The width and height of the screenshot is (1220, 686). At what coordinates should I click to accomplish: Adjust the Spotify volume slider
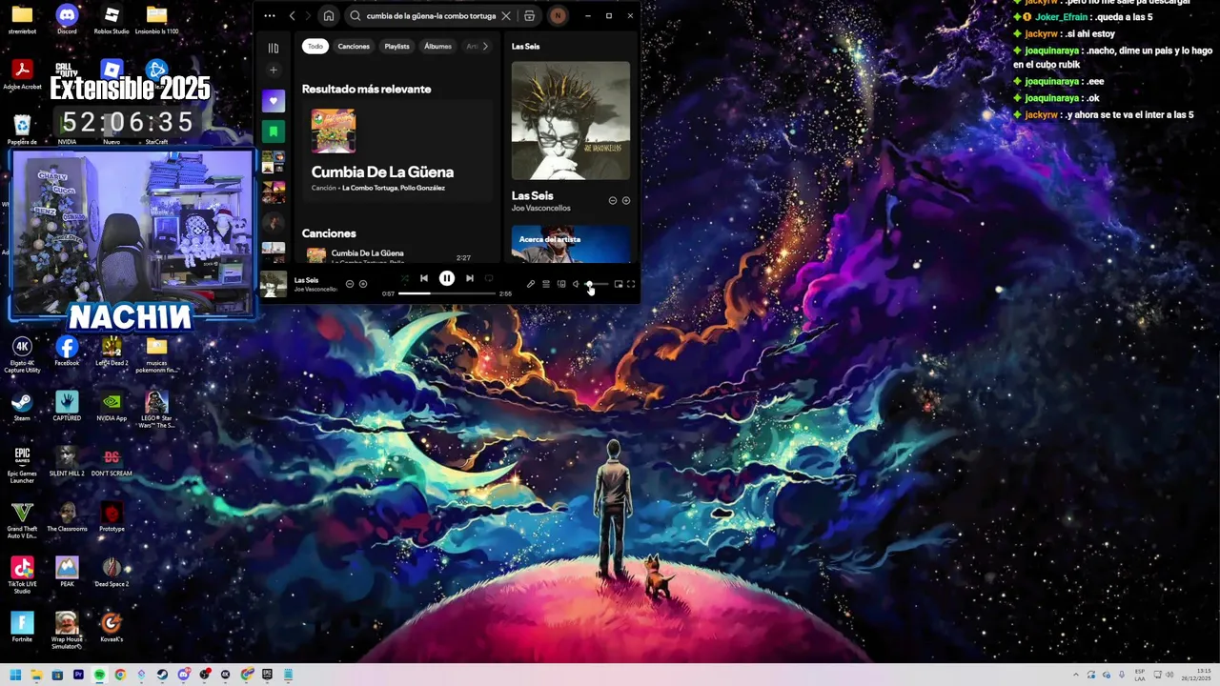coord(596,284)
